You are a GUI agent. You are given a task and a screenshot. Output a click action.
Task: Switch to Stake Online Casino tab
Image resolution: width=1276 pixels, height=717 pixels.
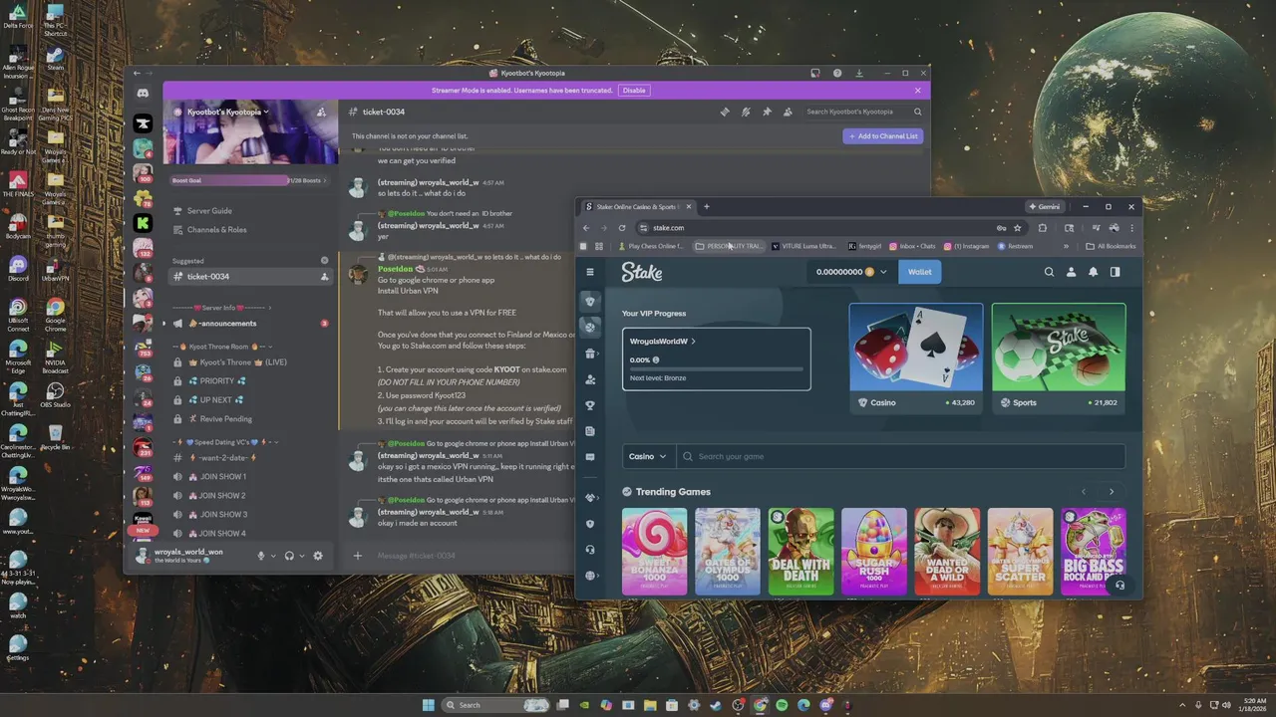636,207
